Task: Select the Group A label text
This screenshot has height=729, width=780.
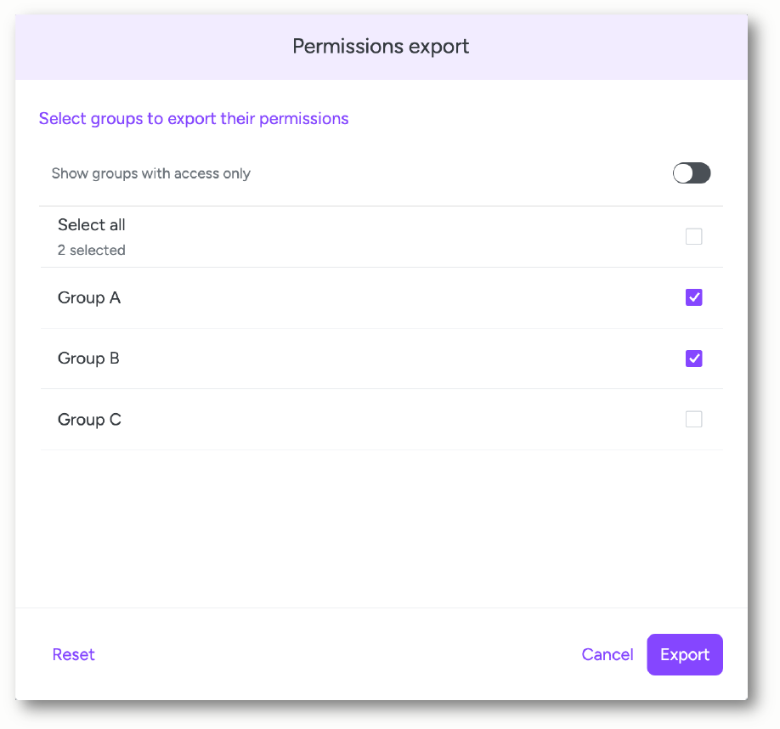Action: (89, 298)
